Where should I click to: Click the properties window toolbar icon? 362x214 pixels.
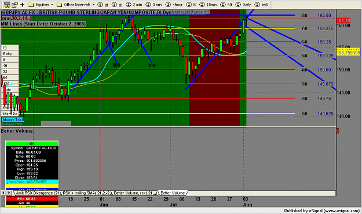(15, 5)
